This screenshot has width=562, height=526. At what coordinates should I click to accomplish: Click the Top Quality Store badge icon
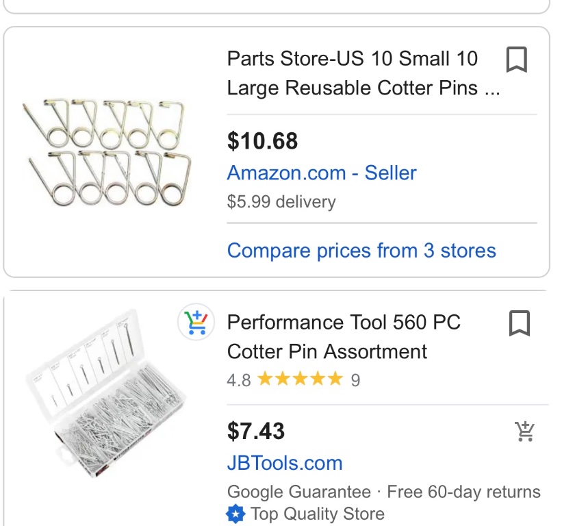click(235, 514)
